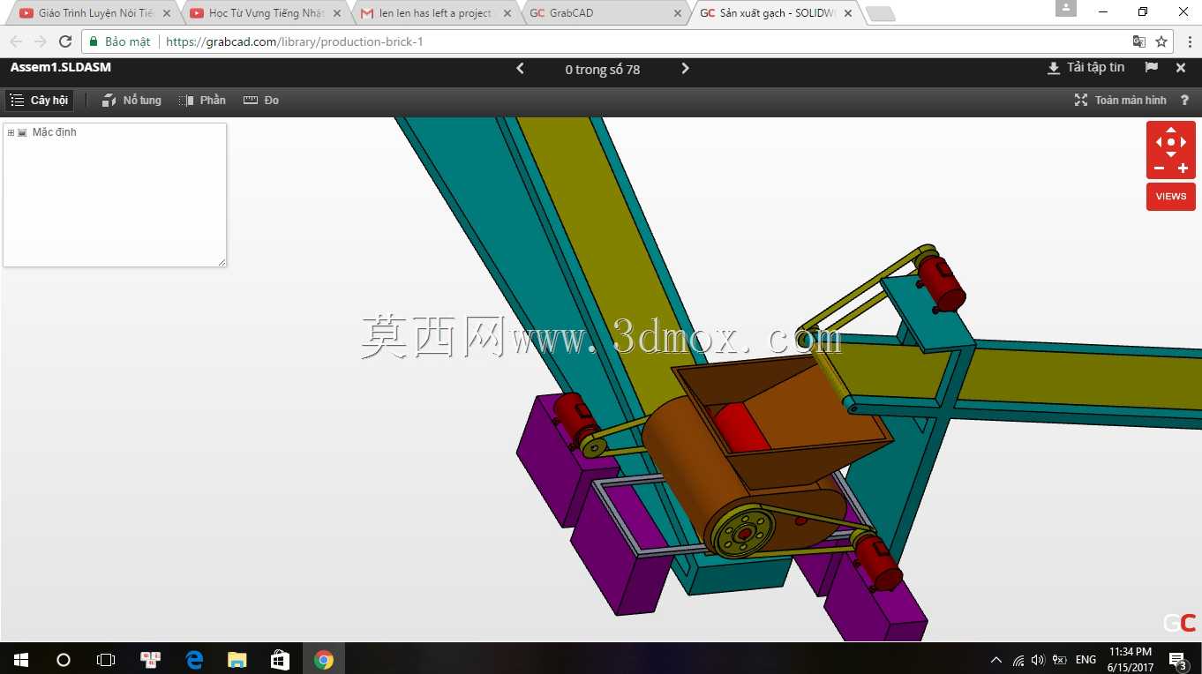Open the viewer help question mark
The width and height of the screenshot is (1202, 674).
click(1185, 101)
